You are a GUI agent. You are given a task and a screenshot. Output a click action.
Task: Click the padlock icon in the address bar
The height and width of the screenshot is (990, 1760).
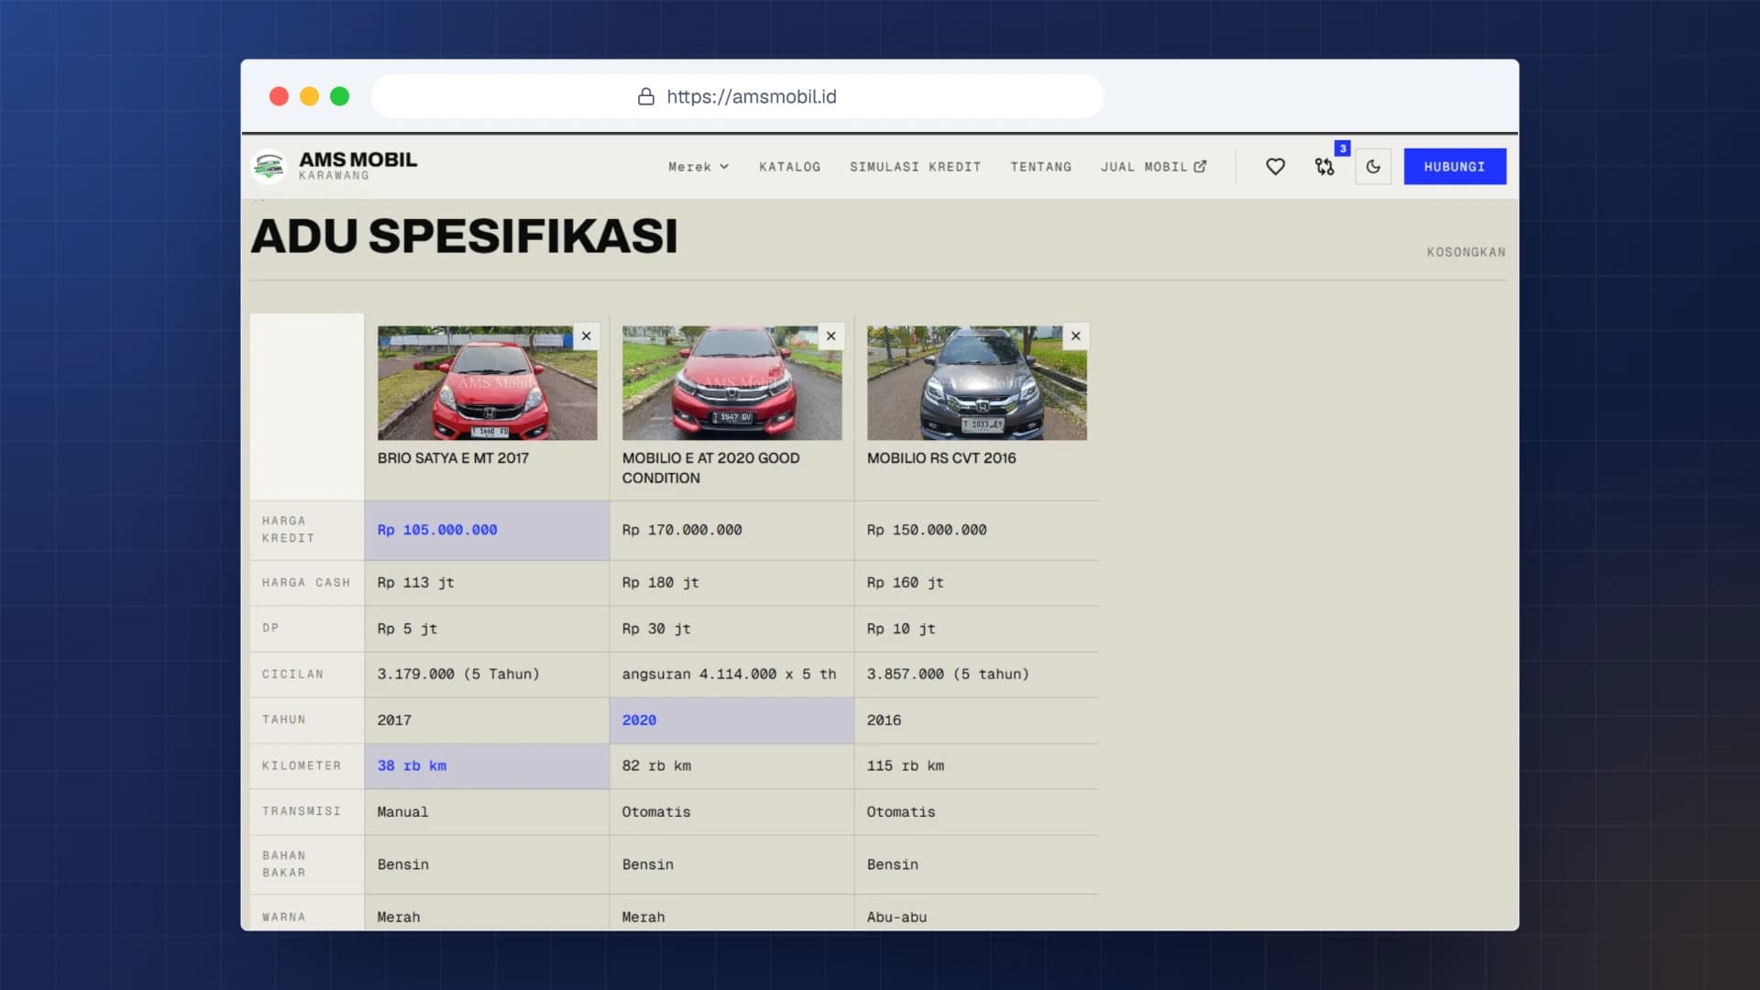646,96
